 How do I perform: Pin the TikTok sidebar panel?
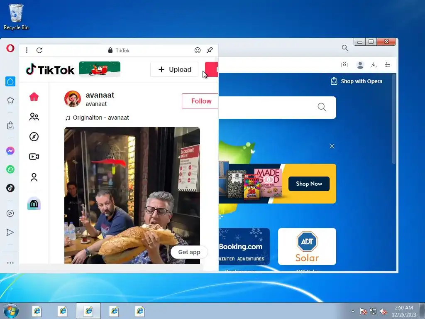210,50
